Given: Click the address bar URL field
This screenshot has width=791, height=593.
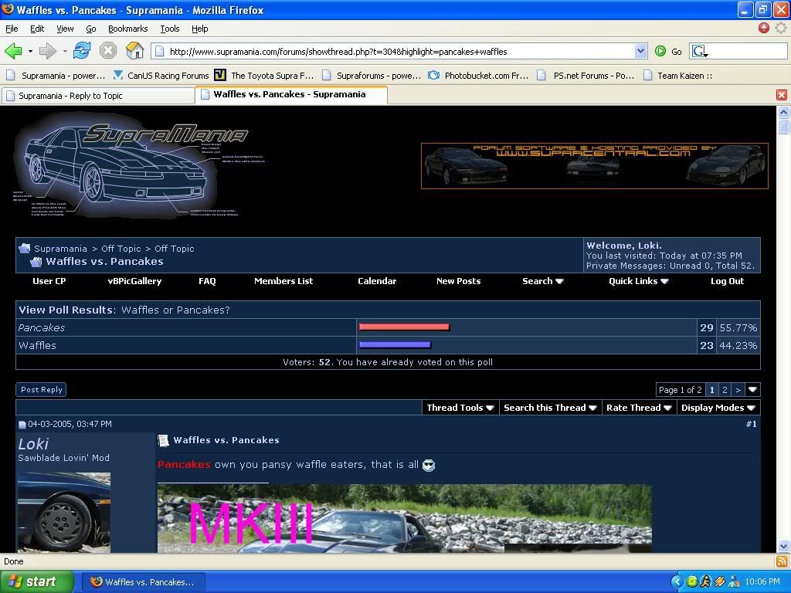Looking at the screenshot, I should click(x=393, y=51).
